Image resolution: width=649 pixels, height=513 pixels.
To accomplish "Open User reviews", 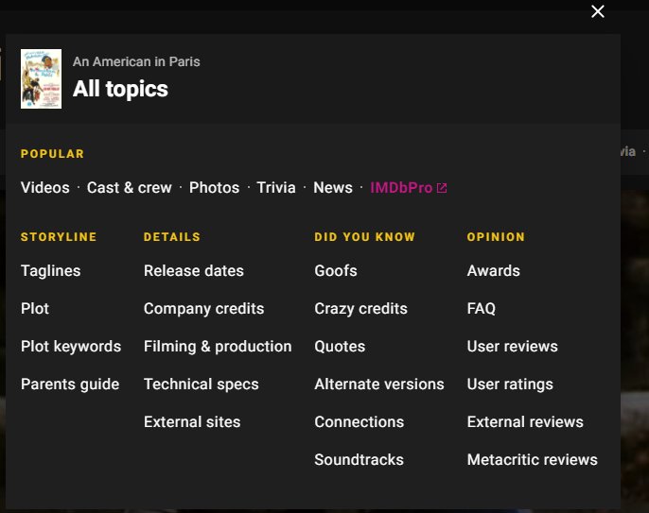I will tap(512, 347).
